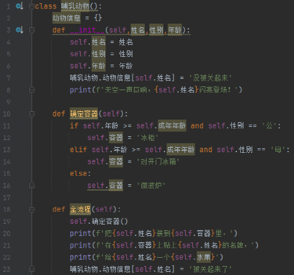The width and height of the screenshot is (294, 275).
Task: Collapse the __init__ method fold marker
Action: point(32,30)
